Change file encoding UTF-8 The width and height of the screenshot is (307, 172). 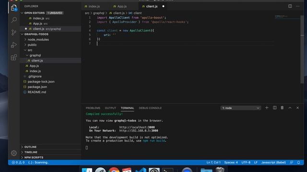pos(246,162)
